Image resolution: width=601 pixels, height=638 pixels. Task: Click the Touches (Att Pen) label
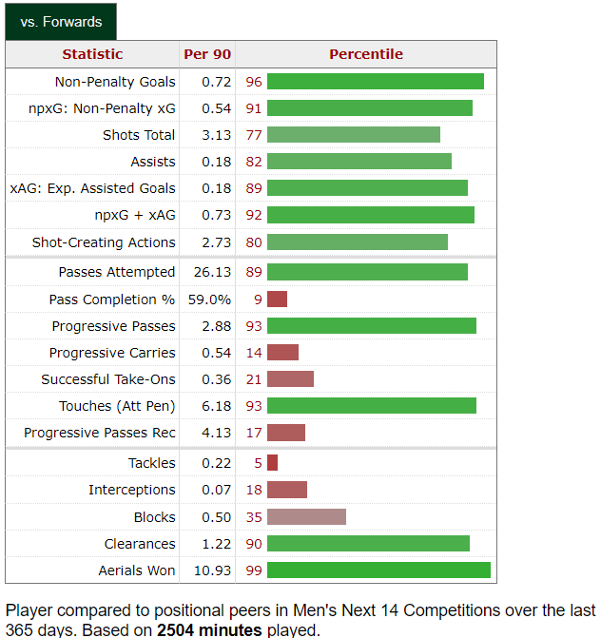[x=117, y=406]
